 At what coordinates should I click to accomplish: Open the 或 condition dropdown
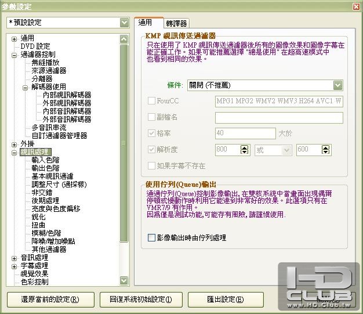[x=273, y=150]
